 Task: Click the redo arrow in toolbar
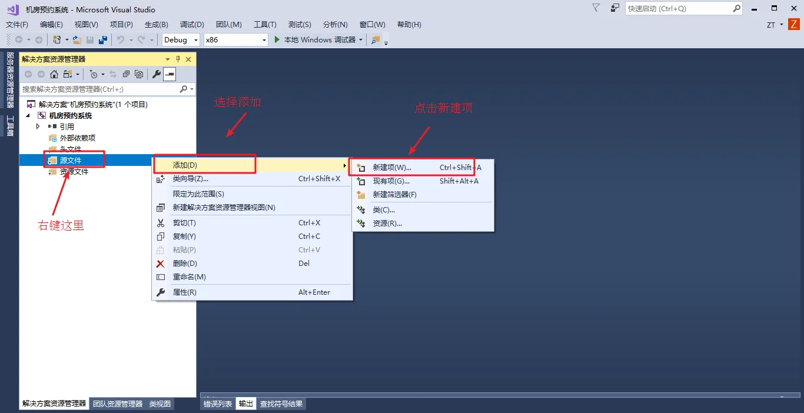click(141, 40)
